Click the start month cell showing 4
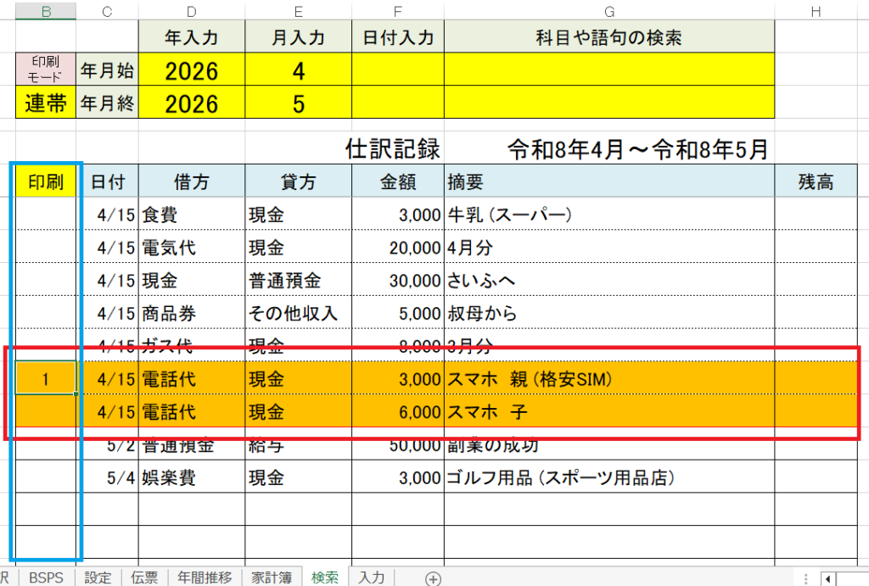 (x=298, y=71)
